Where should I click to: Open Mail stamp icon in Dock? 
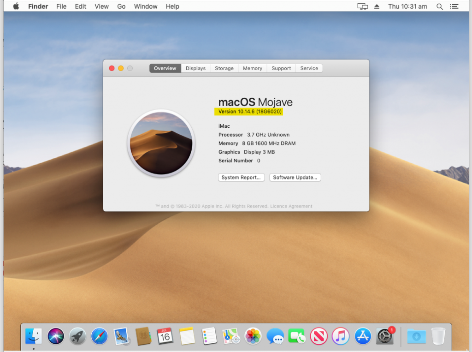[122, 336]
